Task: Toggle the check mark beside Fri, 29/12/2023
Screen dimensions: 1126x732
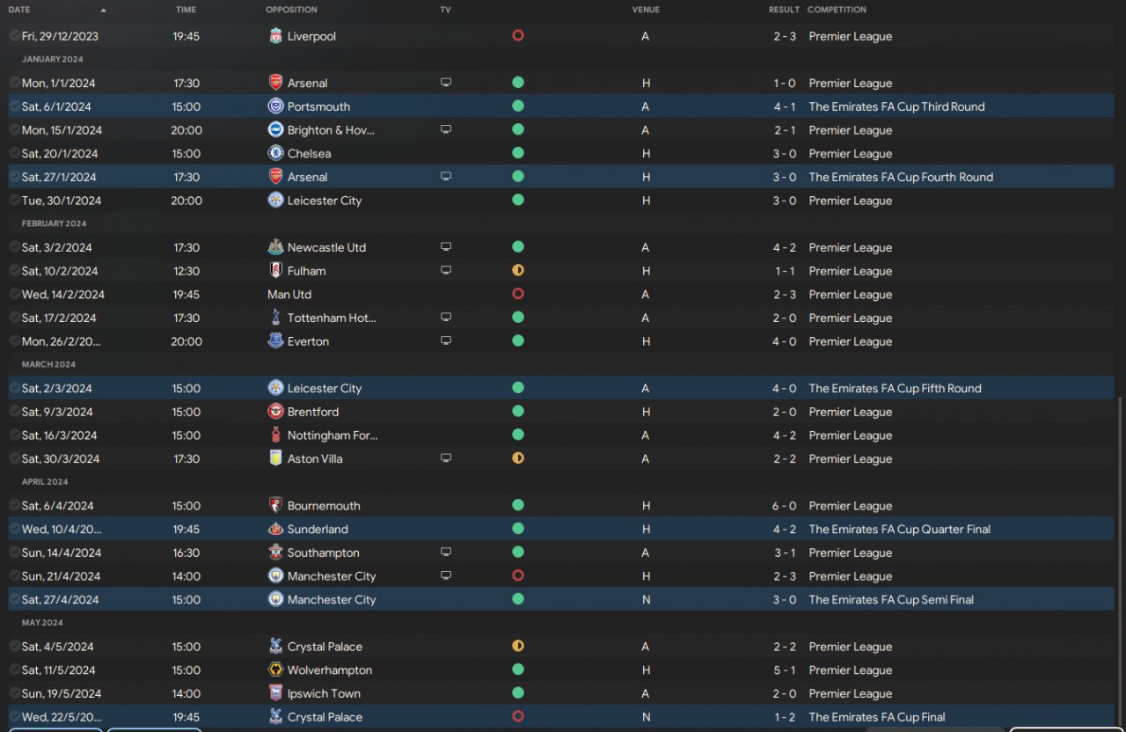Action: pyautogui.click(x=14, y=36)
